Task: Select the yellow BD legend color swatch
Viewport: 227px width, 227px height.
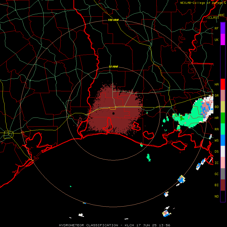Action: point(223,107)
